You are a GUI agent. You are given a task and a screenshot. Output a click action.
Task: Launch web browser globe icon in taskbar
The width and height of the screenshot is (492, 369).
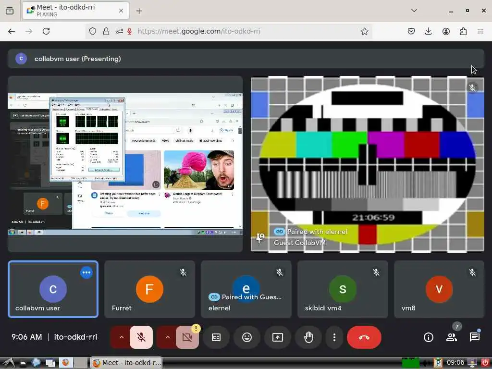pyautogui.click(x=37, y=363)
